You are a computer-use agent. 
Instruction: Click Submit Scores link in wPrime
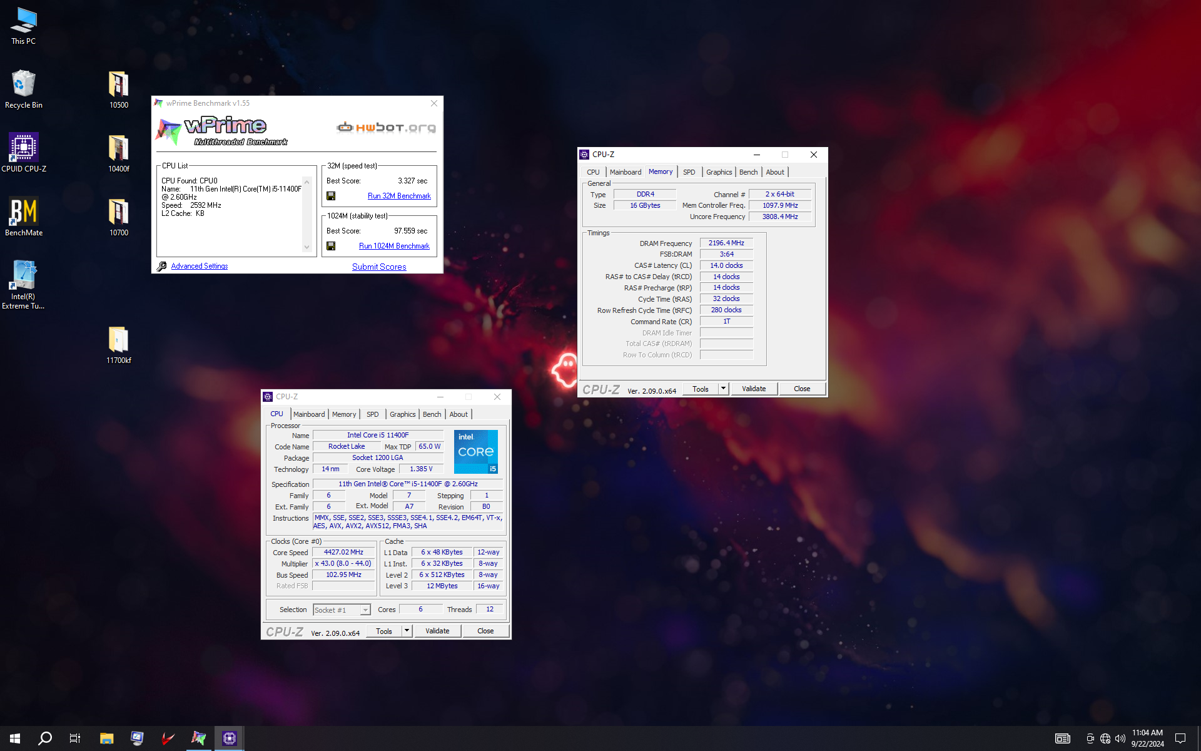pyautogui.click(x=379, y=267)
